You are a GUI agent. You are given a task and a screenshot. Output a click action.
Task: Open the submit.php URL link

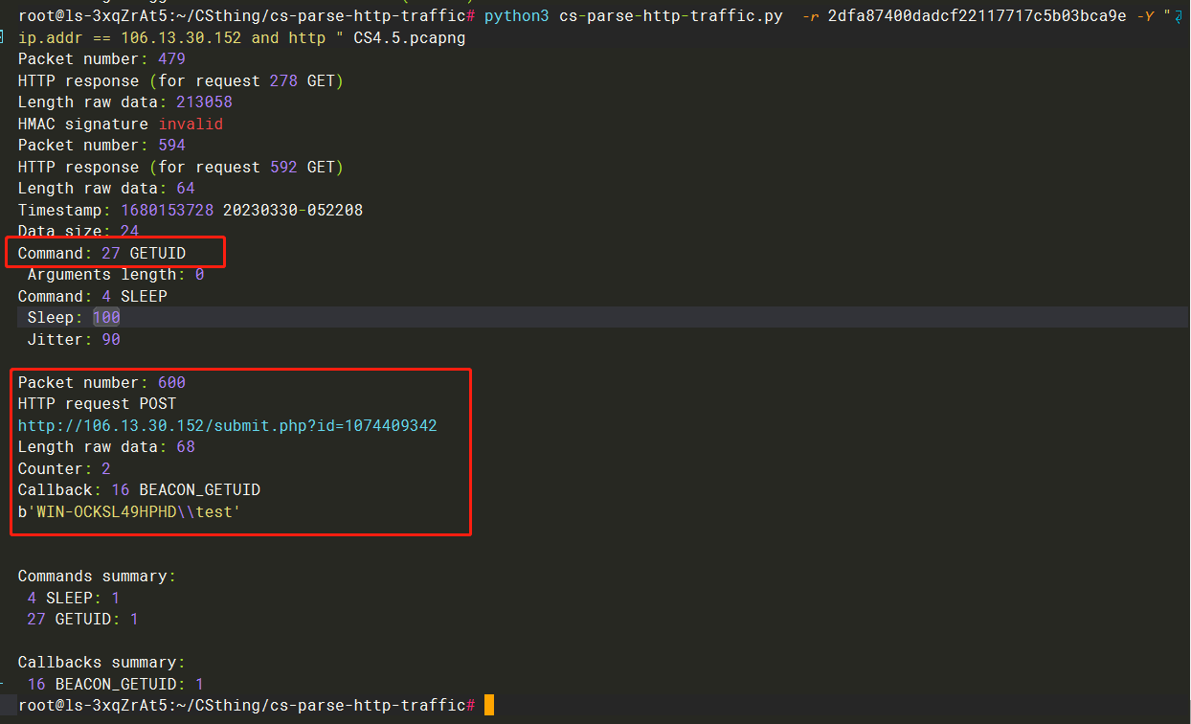pos(227,425)
